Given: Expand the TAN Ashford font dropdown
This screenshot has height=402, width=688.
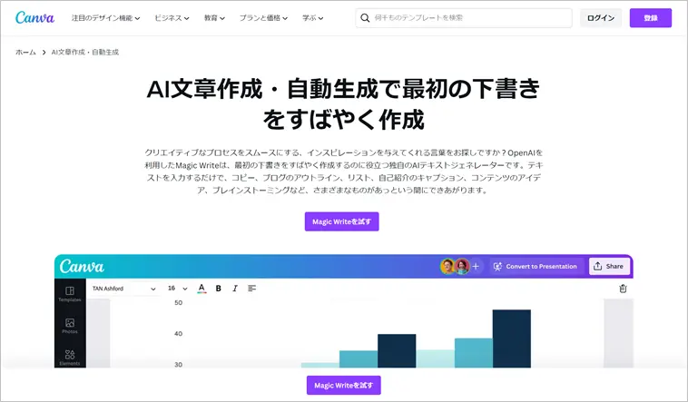Looking at the screenshot, I should click(x=124, y=289).
